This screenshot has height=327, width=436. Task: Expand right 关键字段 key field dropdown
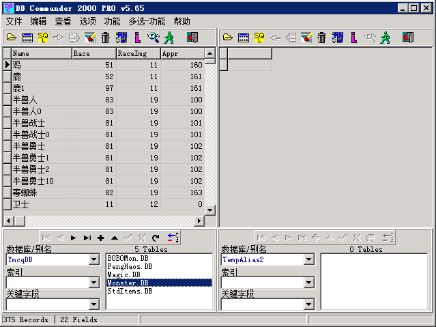pos(308,304)
